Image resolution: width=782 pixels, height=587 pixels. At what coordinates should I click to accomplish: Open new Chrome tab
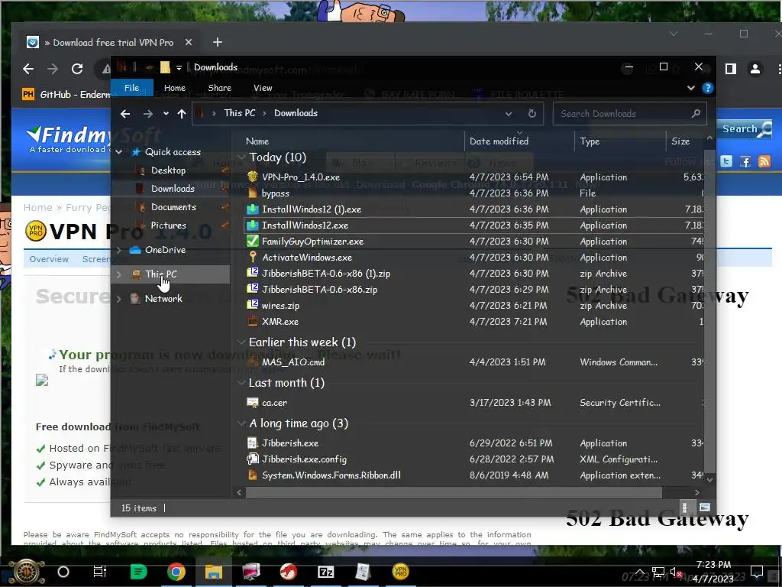pyautogui.click(x=218, y=43)
